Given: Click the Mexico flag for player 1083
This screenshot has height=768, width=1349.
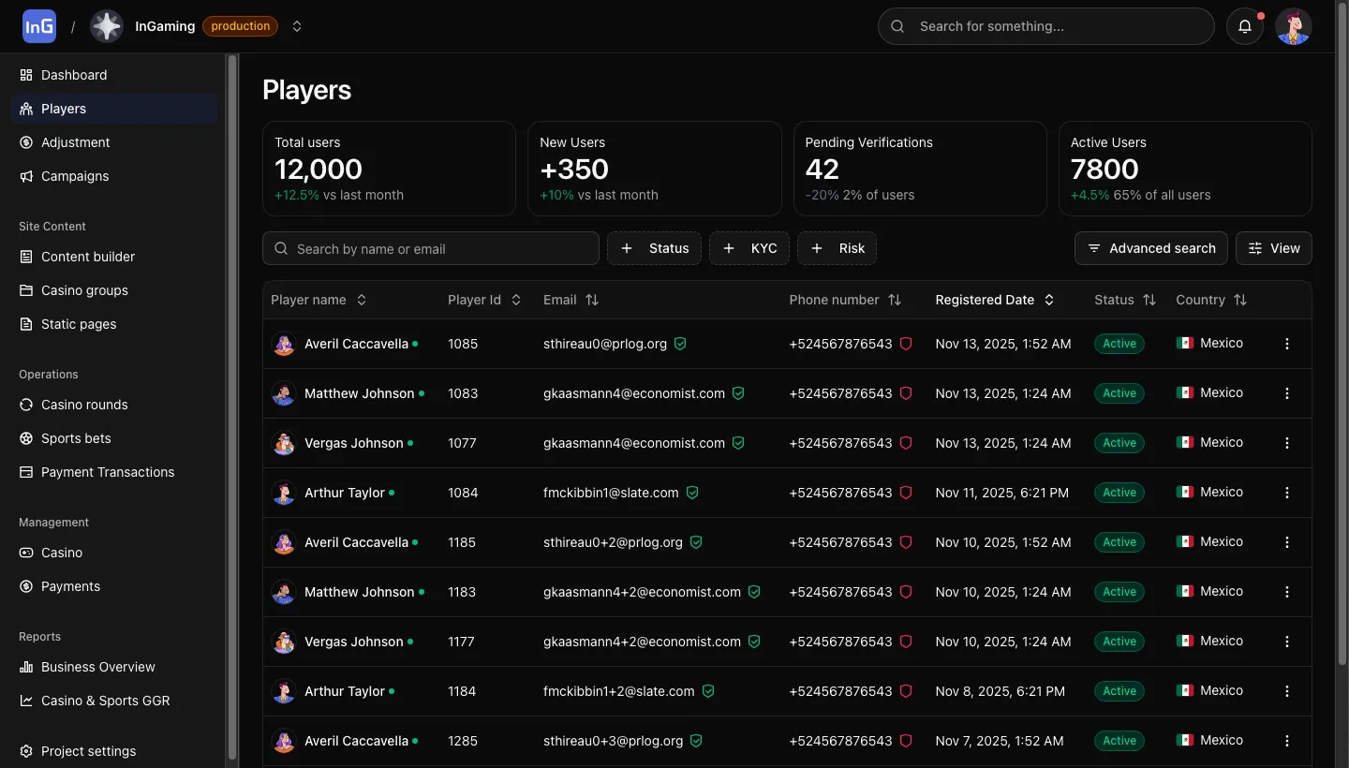Looking at the screenshot, I should click(x=1185, y=393).
